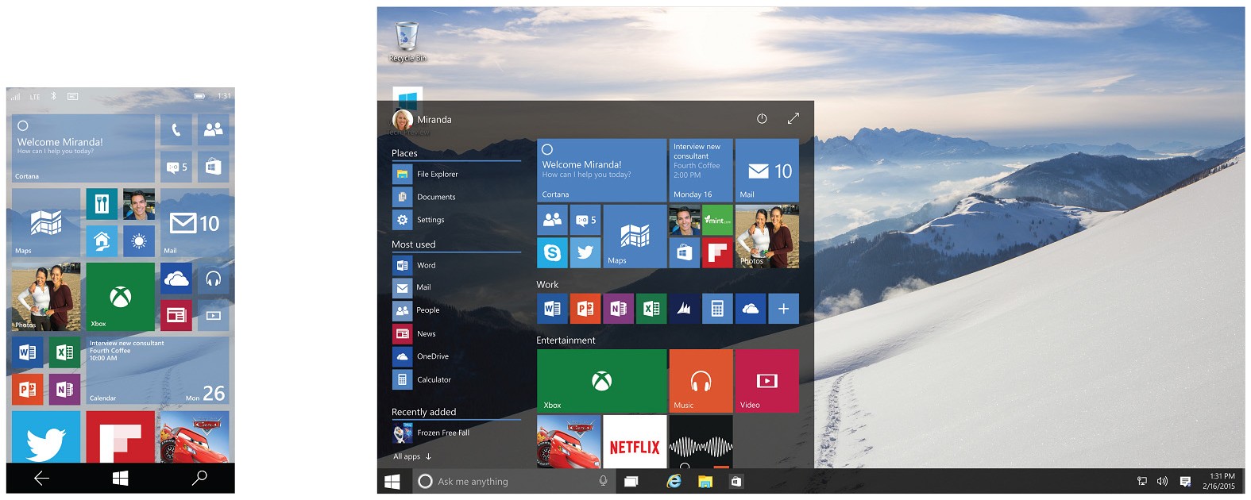Launch the Word tile in the Work group
Viewport: 1251px width, 500px height.
pos(552,309)
